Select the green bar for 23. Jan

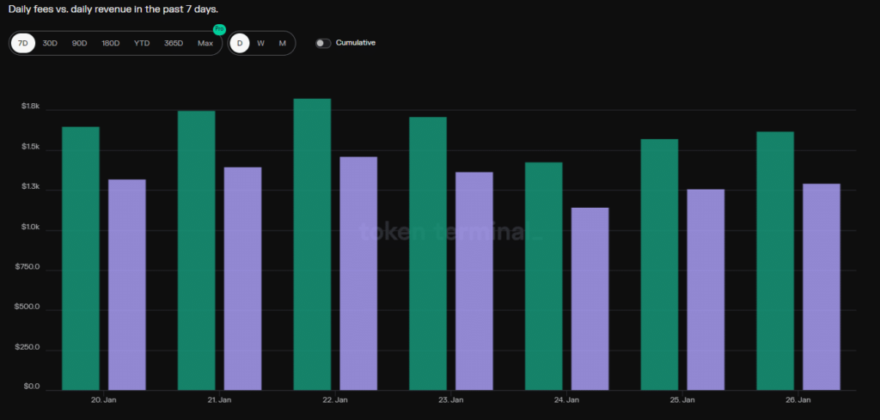pos(428,253)
